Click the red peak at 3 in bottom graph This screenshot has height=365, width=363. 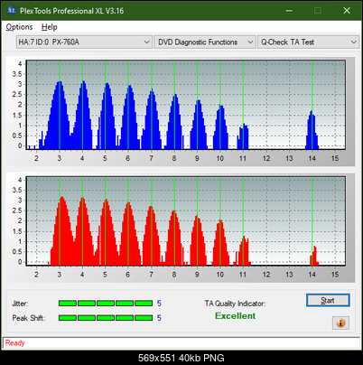pyautogui.click(x=61, y=230)
